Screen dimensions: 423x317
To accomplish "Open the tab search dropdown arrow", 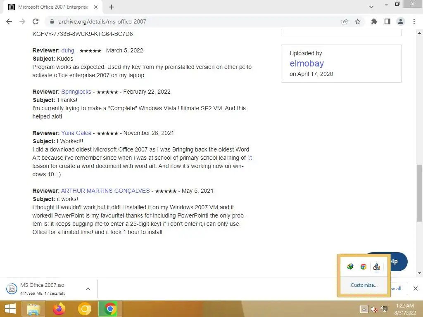I will point(371,7).
